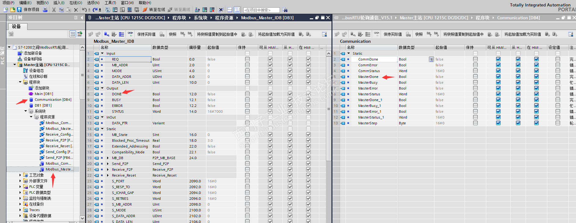Click the start CPU icon
Viewport: 576px width, 223px height.
coord(205,10)
